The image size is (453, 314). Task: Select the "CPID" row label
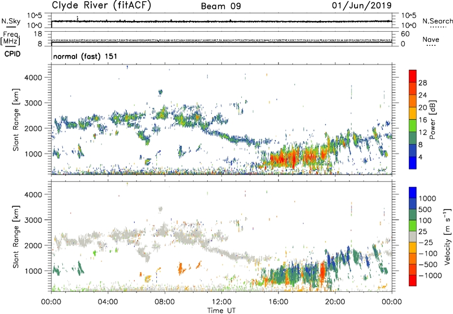point(12,54)
